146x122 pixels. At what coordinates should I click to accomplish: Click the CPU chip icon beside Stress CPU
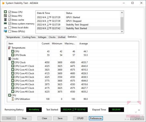point(5,12)
